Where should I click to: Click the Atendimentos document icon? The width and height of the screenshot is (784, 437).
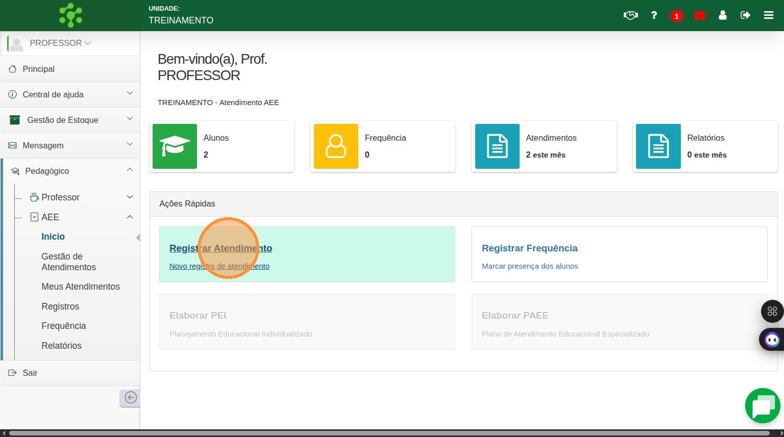[x=497, y=146]
